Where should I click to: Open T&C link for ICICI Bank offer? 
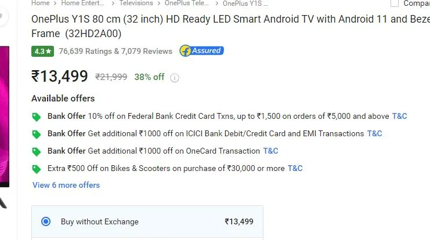[x=375, y=133]
